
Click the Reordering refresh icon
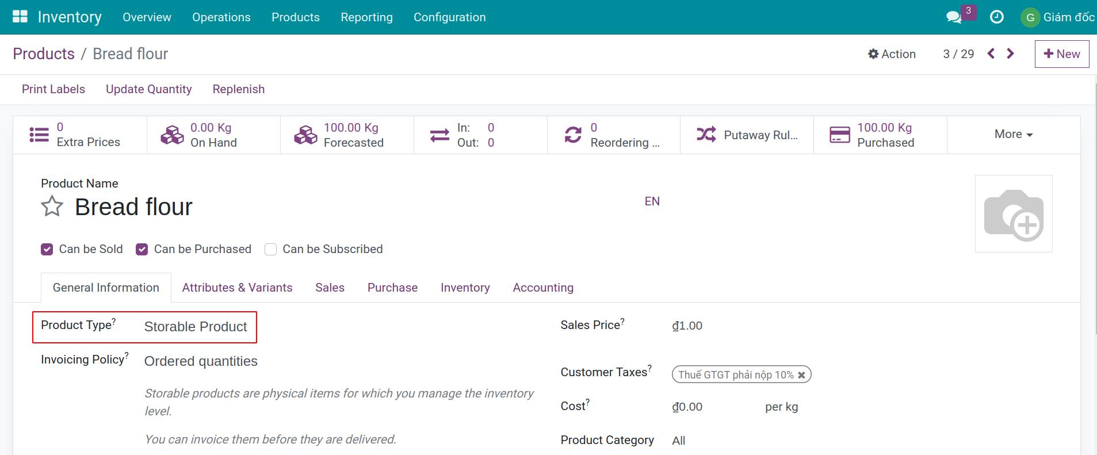tap(573, 135)
